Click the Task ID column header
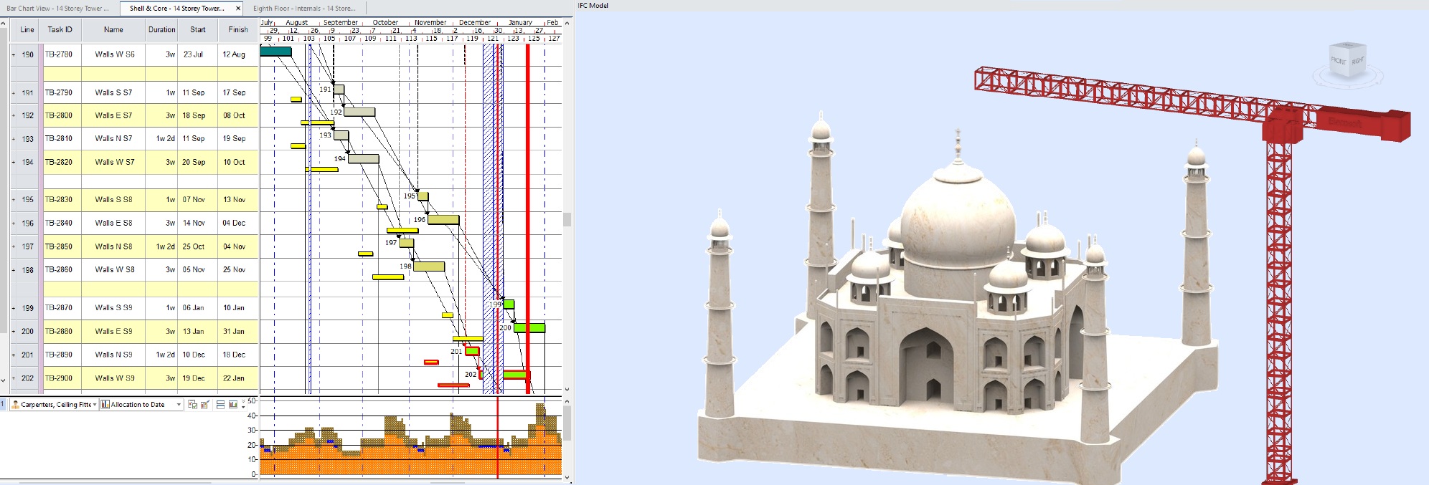 point(60,29)
